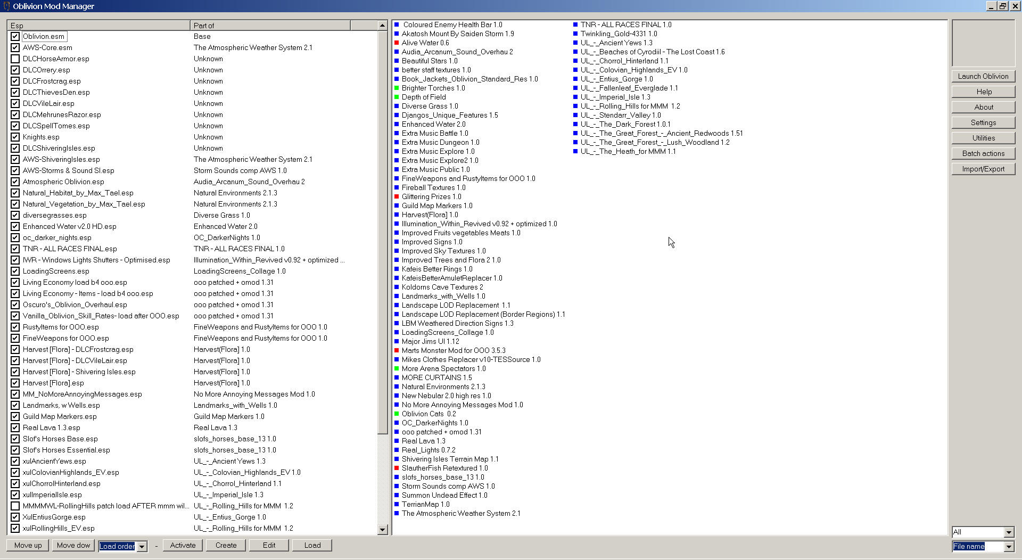Open the About dialog
The width and height of the screenshot is (1022, 560).
[x=983, y=107]
